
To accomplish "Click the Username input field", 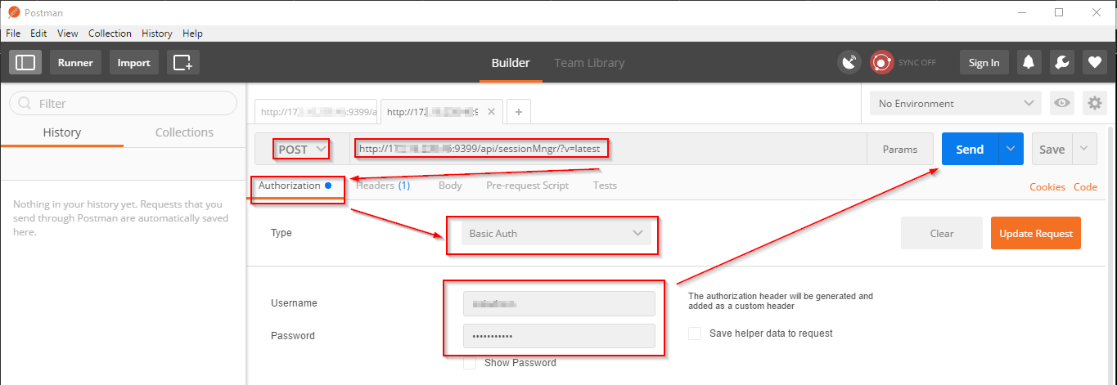I will point(559,303).
